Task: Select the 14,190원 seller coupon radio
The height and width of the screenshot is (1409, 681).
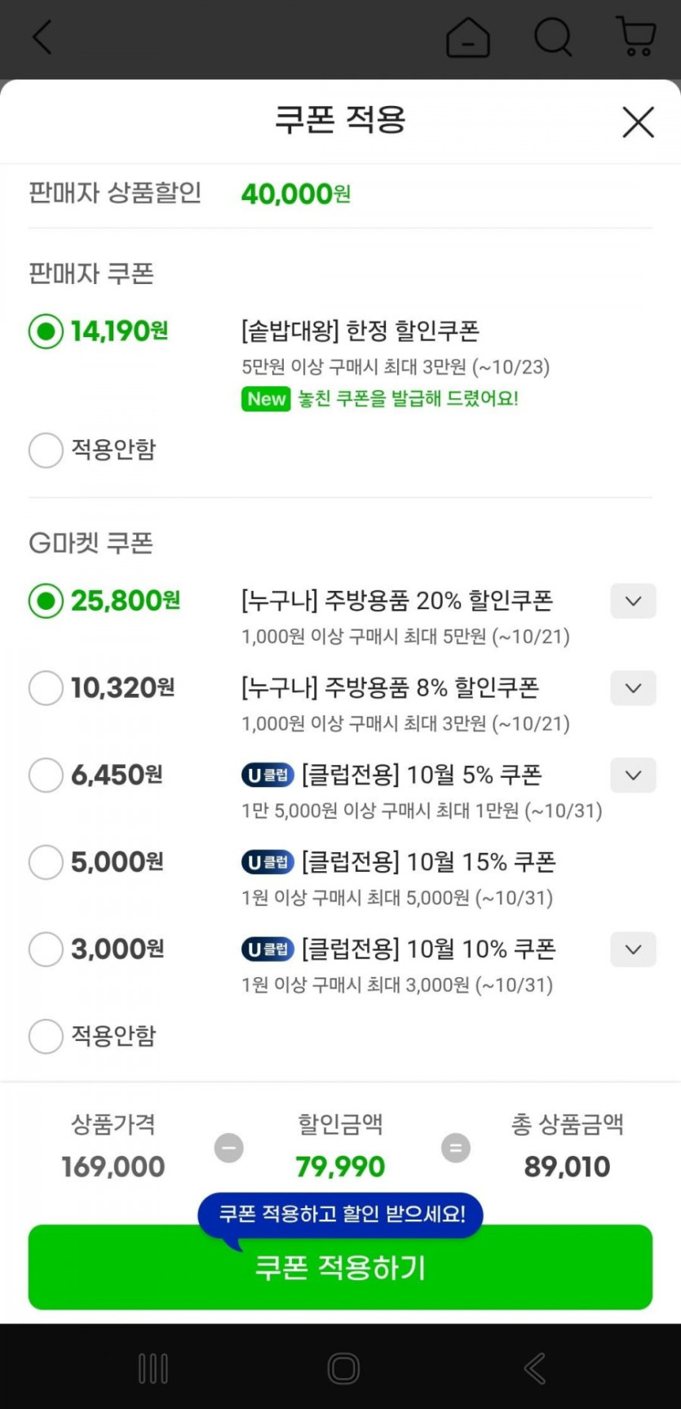Action: pyautogui.click(x=46, y=331)
